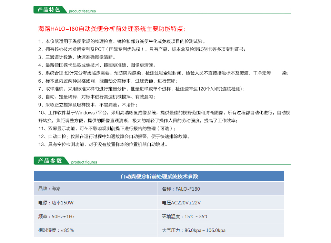This screenshot has height=243, width=331.
Task: Click the blue table header 自动粪便分析前处理系统技术参数
Action: tap(159, 176)
